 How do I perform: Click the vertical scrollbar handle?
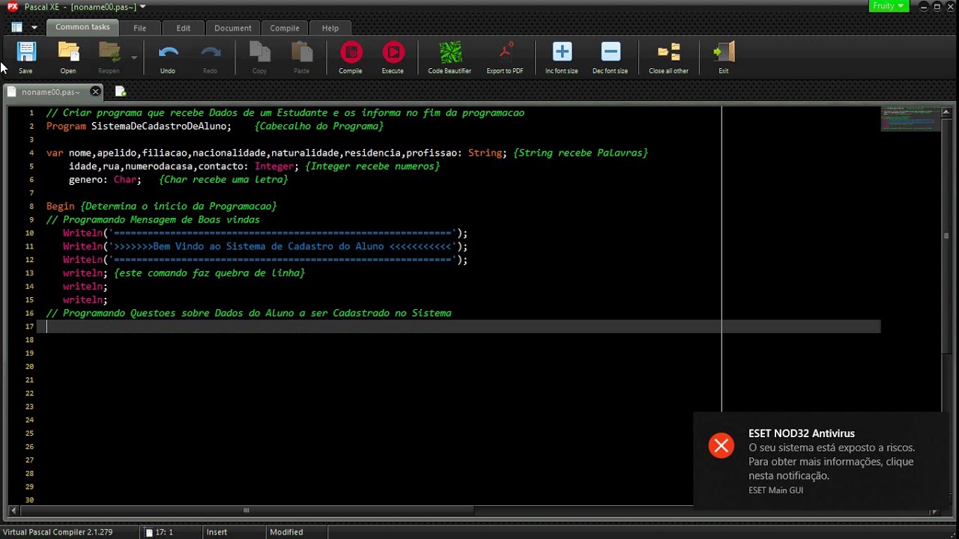pyautogui.click(x=946, y=235)
